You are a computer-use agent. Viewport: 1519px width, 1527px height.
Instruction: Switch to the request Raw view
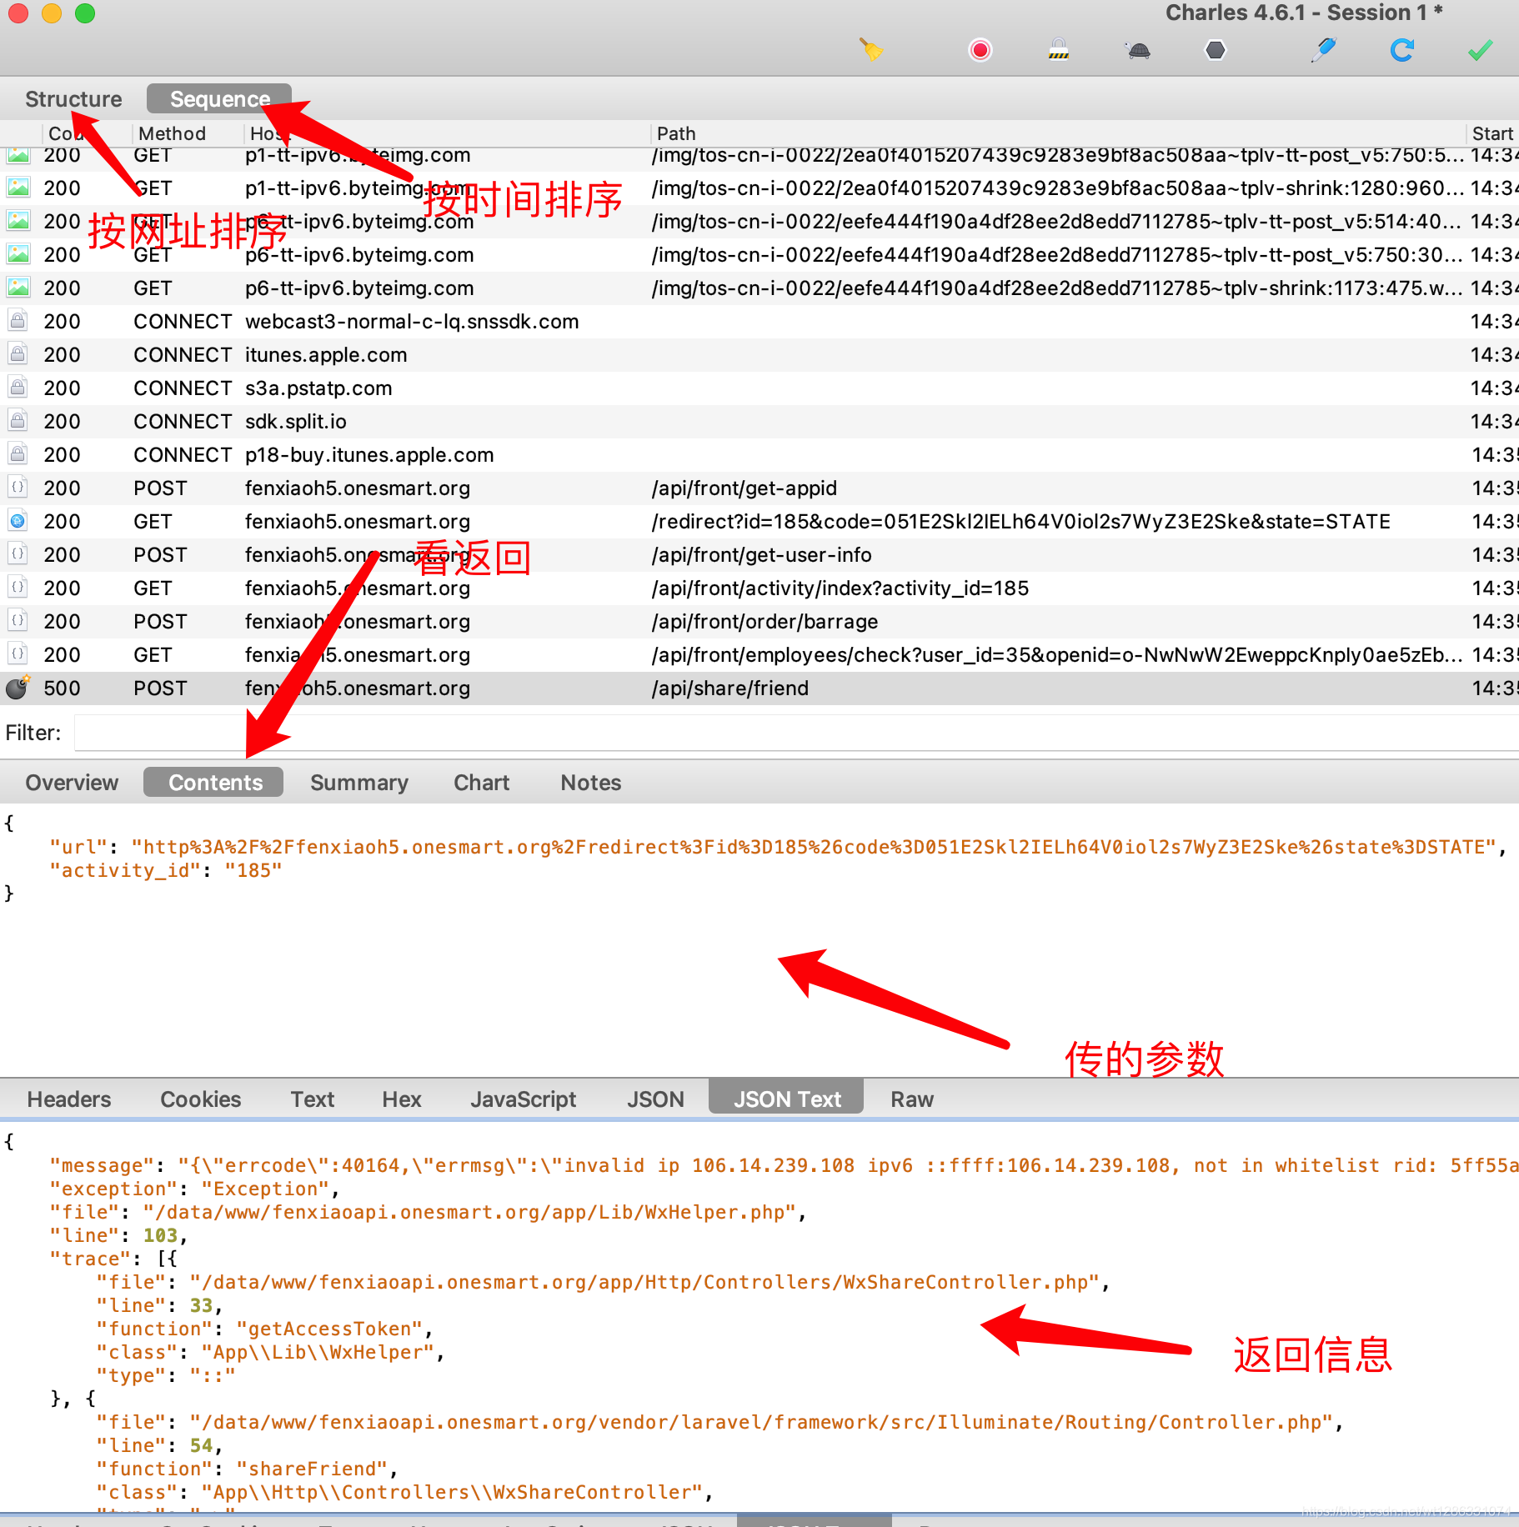click(x=911, y=1099)
